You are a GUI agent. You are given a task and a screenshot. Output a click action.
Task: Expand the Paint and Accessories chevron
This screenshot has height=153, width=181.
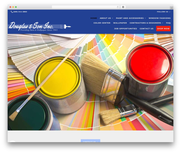pyautogui.click(x=145, y=18)
